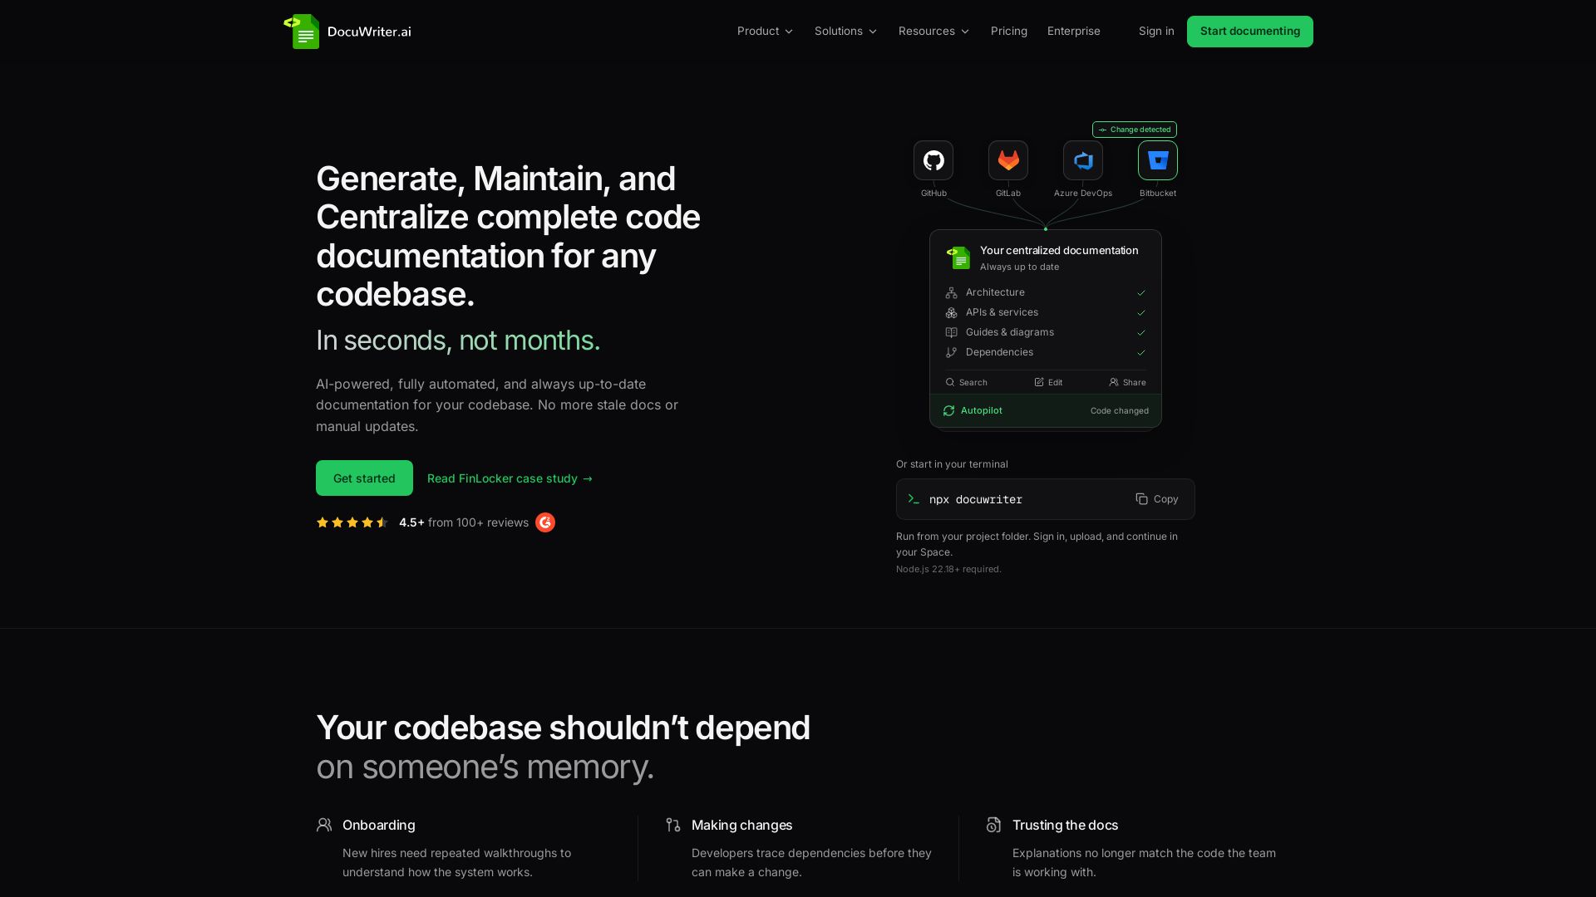The image size is (1596, 897).
Task: Open the Pricing page
Action: pos(1009,32)
